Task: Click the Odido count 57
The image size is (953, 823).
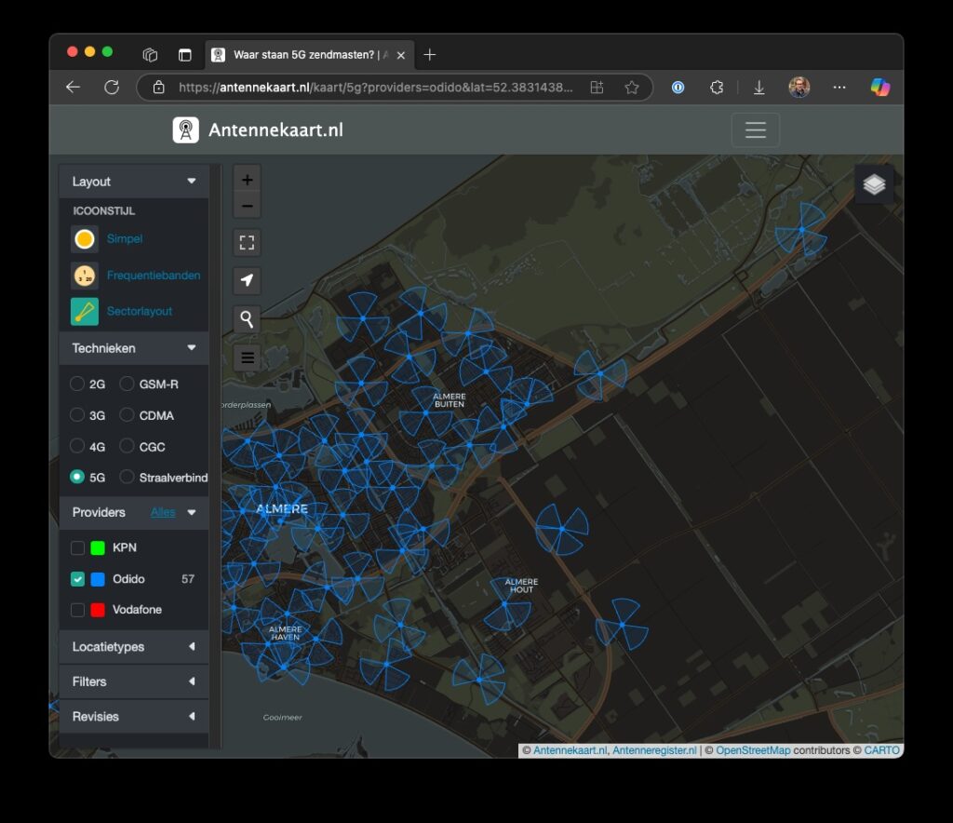Action: 188,579
